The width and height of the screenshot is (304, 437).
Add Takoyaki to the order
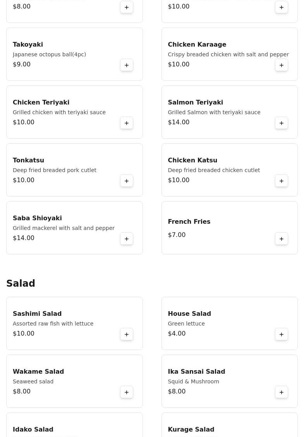point(127,65)
